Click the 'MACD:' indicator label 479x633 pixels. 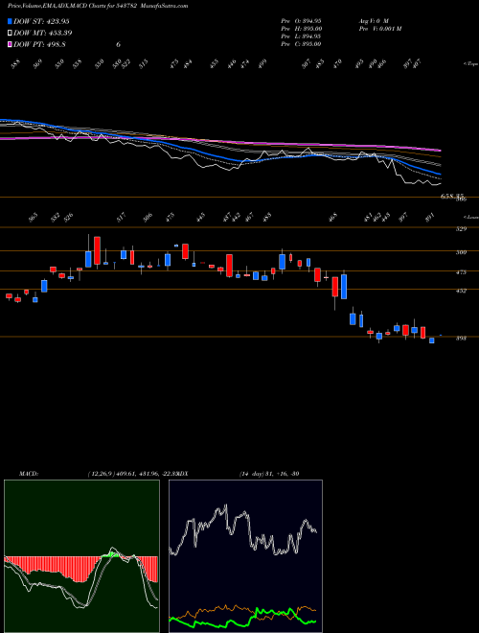click(29, 474)
